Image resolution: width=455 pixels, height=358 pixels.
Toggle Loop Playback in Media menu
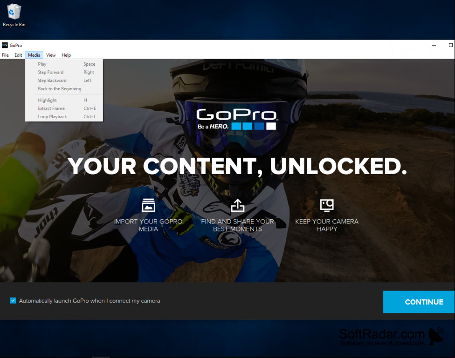point(64,116)
